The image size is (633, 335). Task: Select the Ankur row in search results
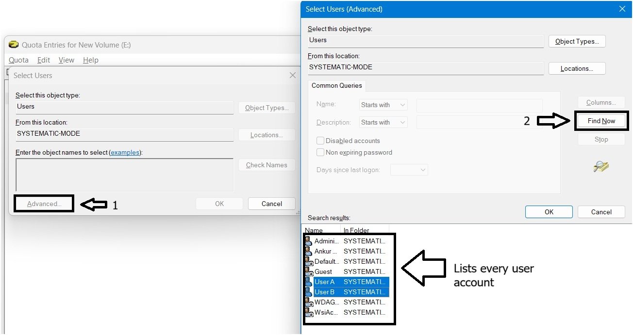347,251
